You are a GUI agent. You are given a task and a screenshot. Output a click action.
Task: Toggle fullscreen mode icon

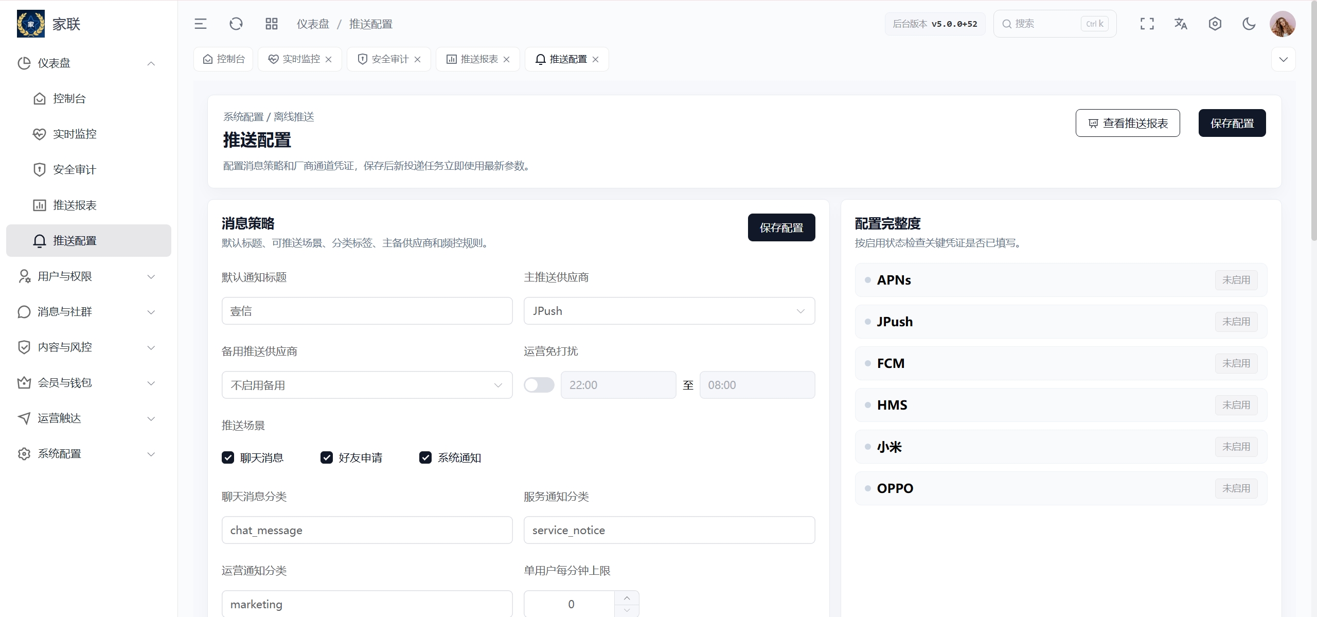click(x=1147, y=24)
